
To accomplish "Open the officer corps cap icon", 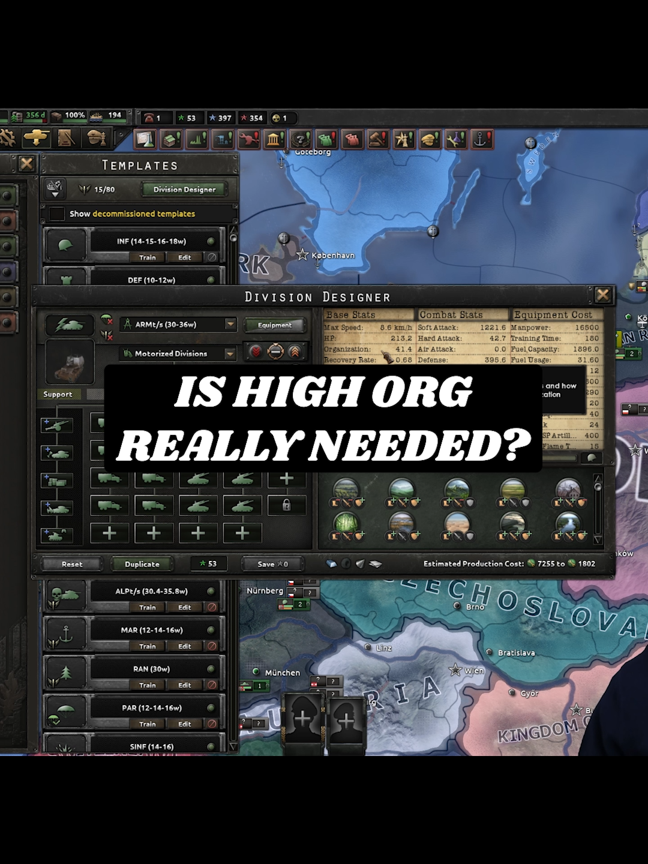I will (96, 138).
